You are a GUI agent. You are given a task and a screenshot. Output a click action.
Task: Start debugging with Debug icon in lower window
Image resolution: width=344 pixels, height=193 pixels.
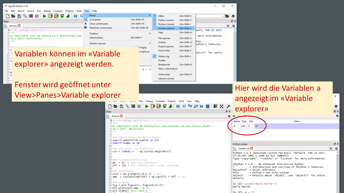coord(178,106)
